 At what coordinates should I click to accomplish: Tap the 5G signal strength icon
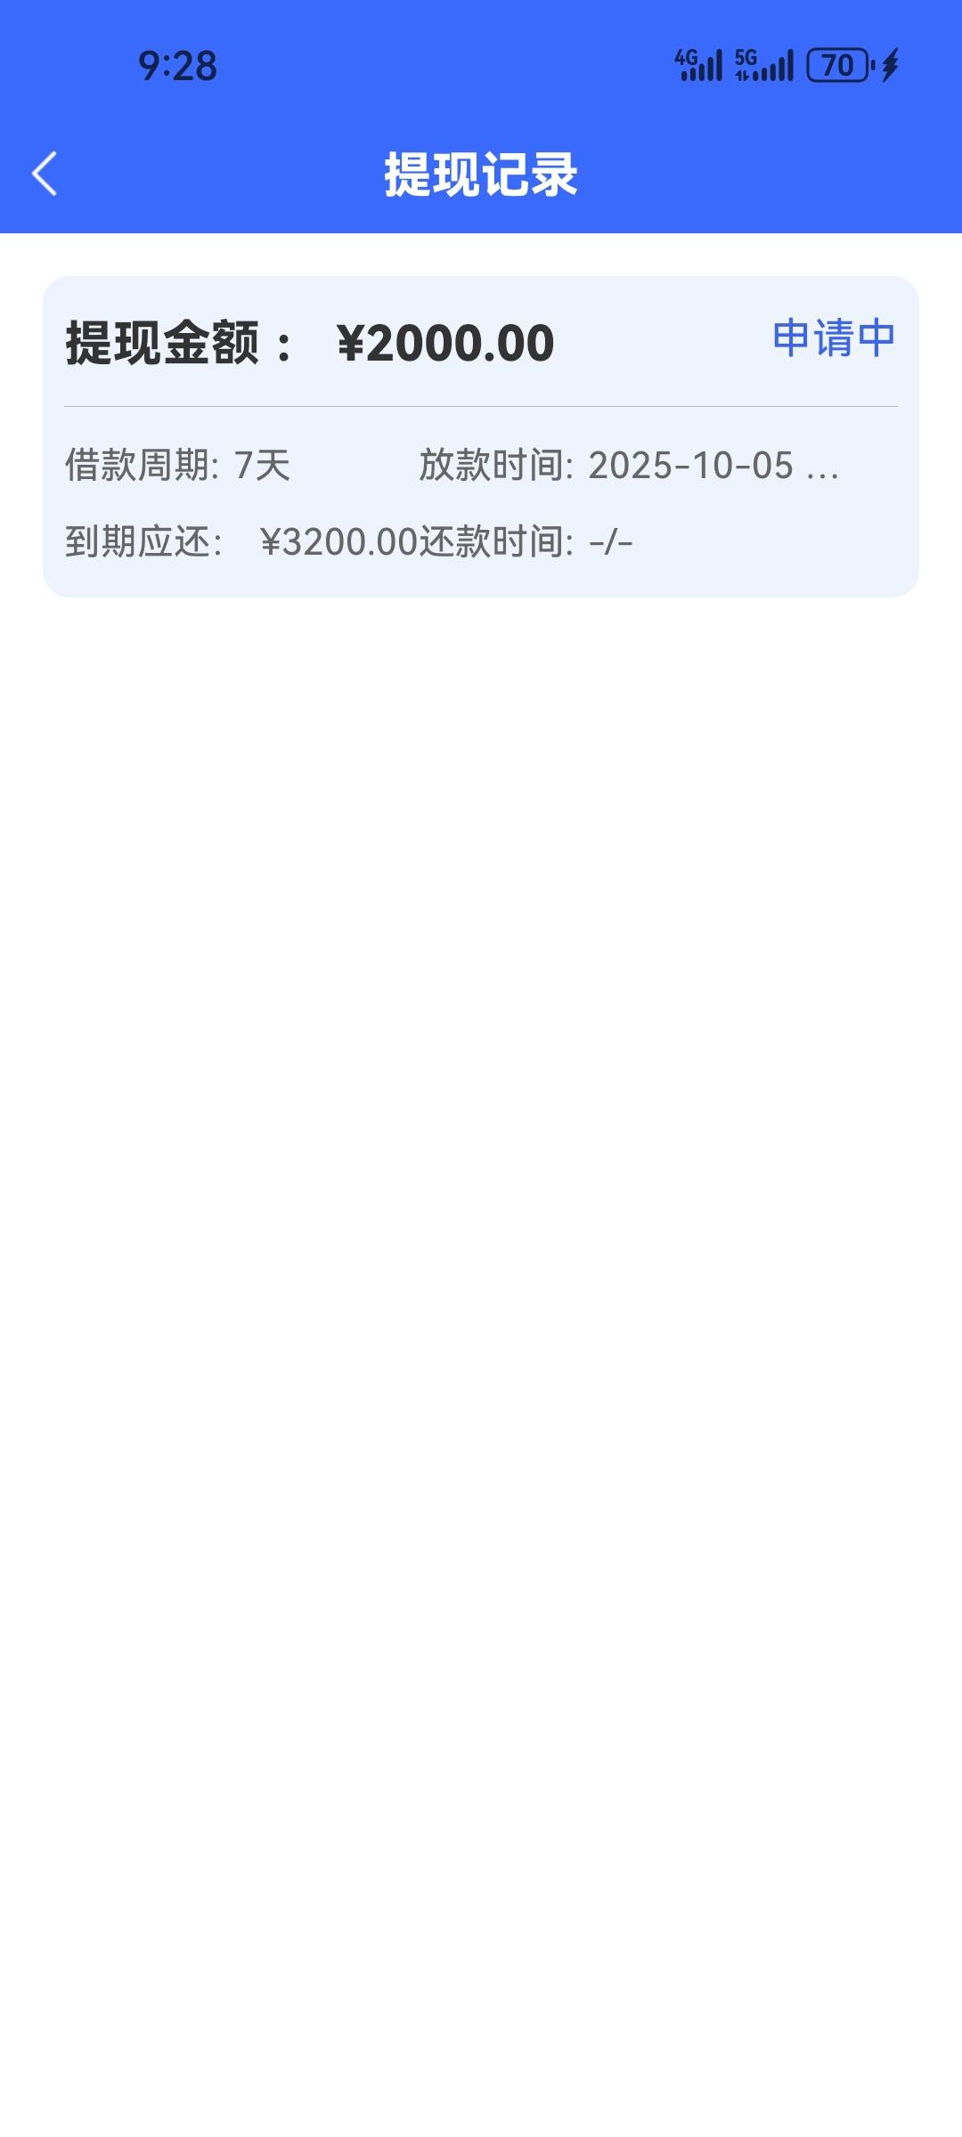coord(763,65)
